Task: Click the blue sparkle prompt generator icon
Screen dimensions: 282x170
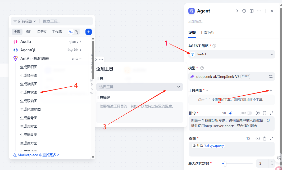Action: [230, 113]
